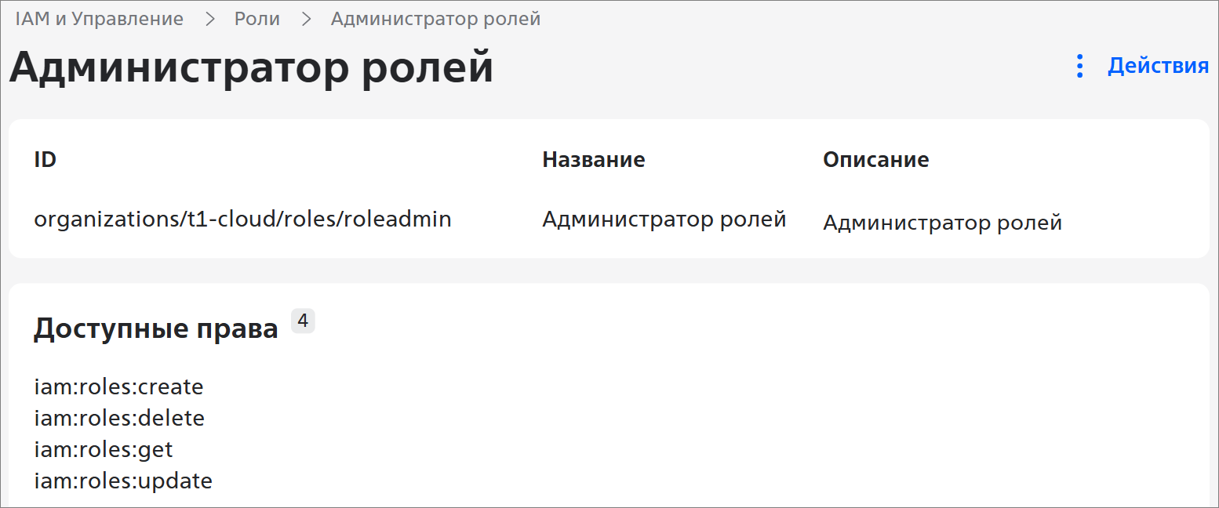Navigate to Роли in the breadcrumb
Viewport: 1219px width, 508px height.
click(257, 19)
